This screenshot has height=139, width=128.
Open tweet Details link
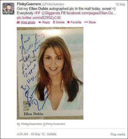click(x=52, y=134)
